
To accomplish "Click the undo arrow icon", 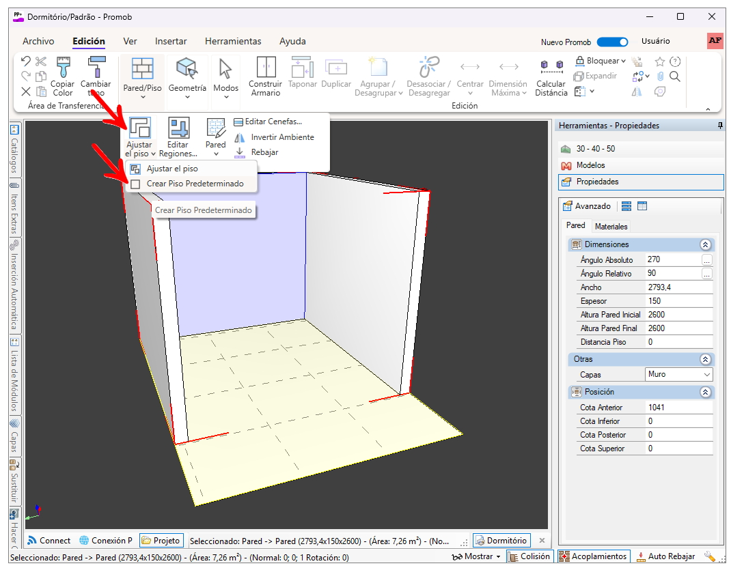I will (x=25, y=61).
